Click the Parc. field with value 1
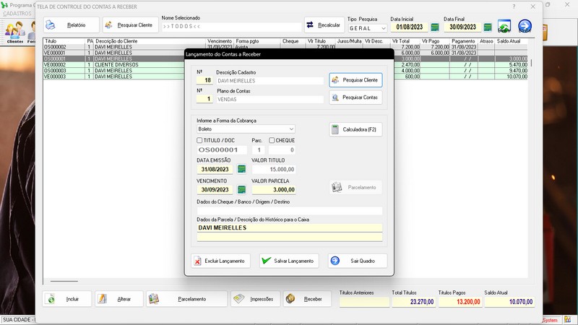Viewport: 578px width, 325px height. [259, 150]
